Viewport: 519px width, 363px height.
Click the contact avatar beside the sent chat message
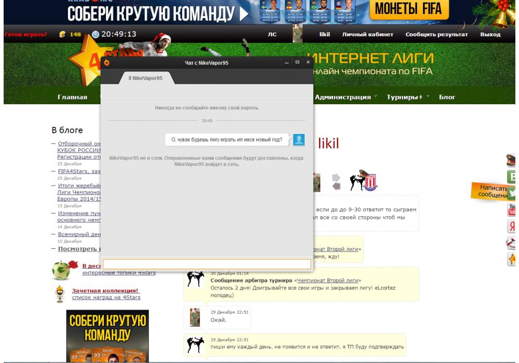point(299,139)
